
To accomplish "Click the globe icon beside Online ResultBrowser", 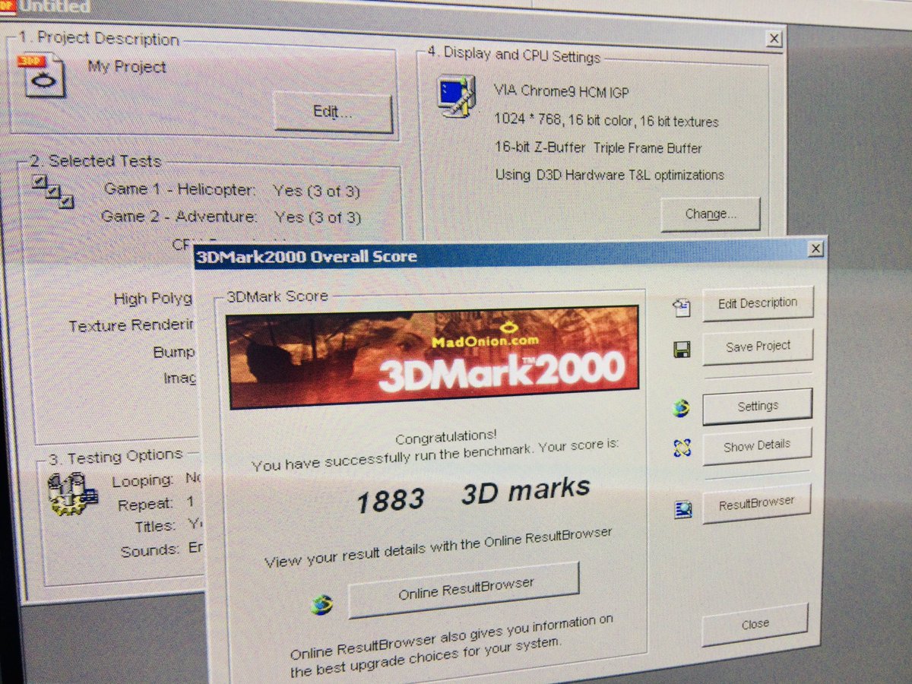I will (x=321, y=604).
